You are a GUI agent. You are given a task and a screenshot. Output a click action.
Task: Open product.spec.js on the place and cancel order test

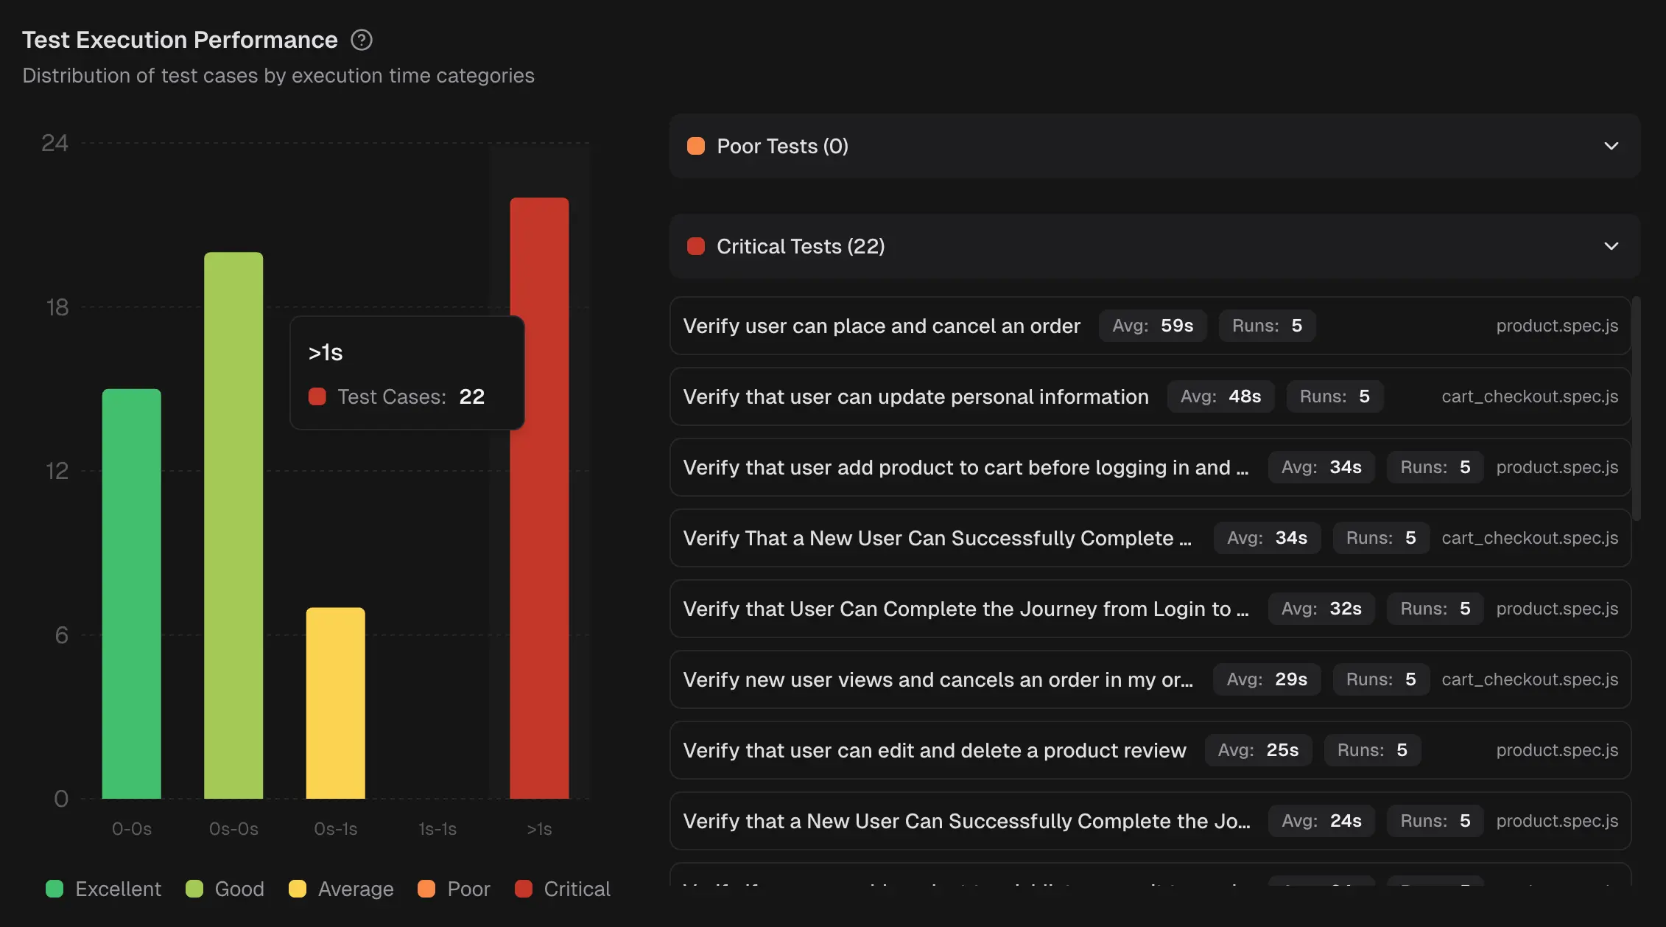click(x=1556, y=326)
